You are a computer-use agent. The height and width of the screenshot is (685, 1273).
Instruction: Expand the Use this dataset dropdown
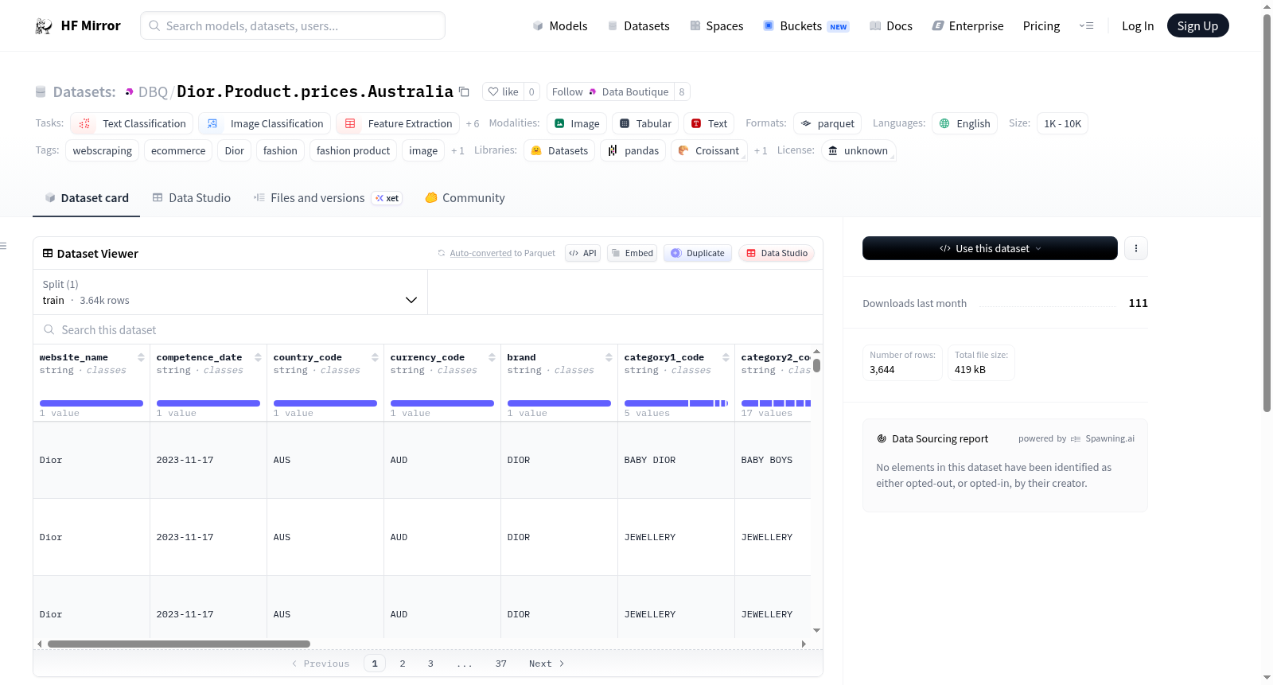(990, 248)
